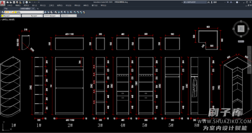The height and width of the screenshot is (133, 252).
Task: Click the New file icon
Action: pos(7,2)
